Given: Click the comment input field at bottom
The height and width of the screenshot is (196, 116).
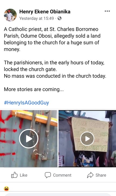Looking at the screenshot, I should tap(58, 194).
